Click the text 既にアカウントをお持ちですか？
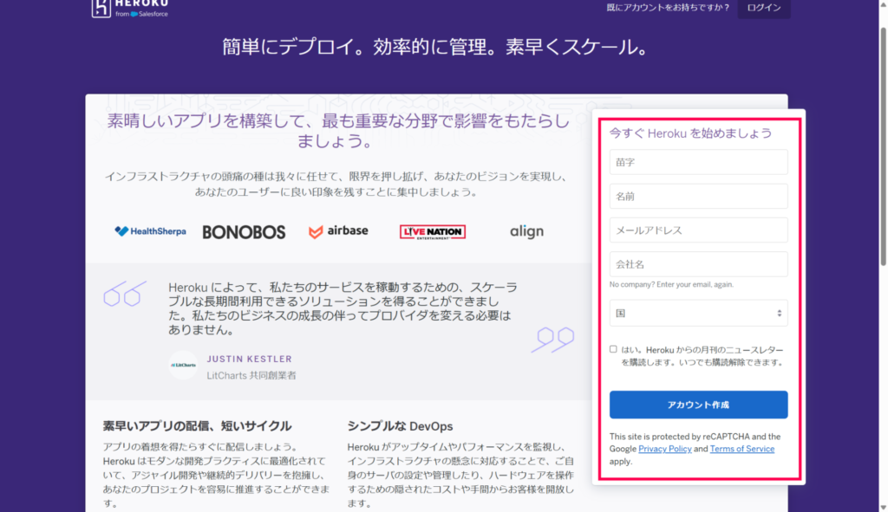 669,8
